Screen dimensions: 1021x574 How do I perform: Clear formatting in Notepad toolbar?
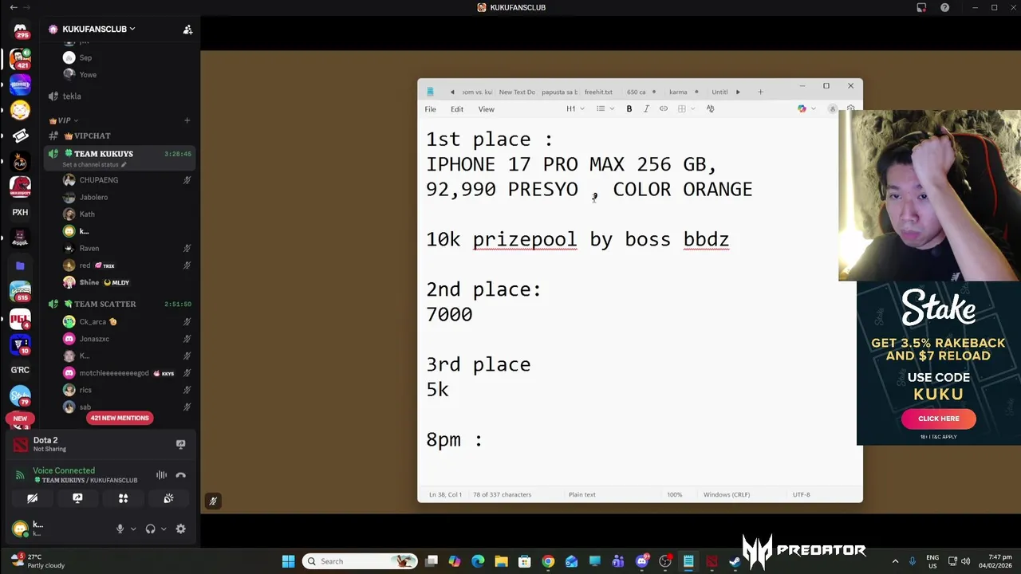[x=710, y=108]
